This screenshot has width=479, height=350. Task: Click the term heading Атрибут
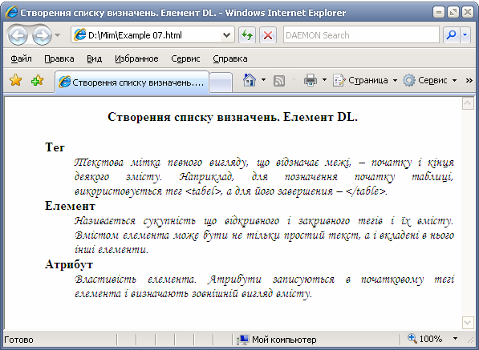pyautogui.click(x=69, y=264)
